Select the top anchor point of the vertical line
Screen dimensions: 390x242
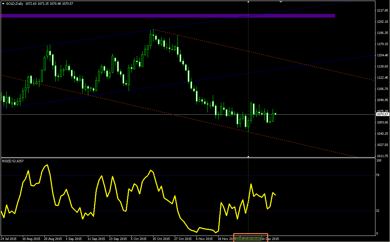(x=248, y=2)
